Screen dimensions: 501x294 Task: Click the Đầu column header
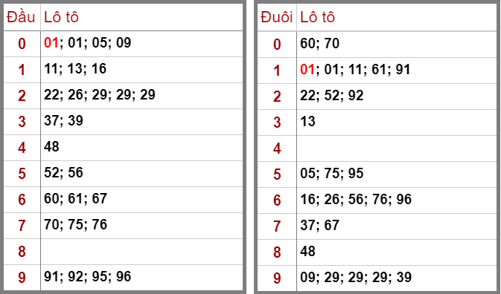tap(22, 17)
